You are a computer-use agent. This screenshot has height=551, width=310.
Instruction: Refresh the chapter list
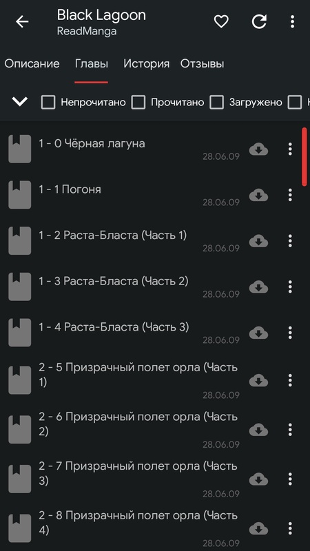(259, 22)
